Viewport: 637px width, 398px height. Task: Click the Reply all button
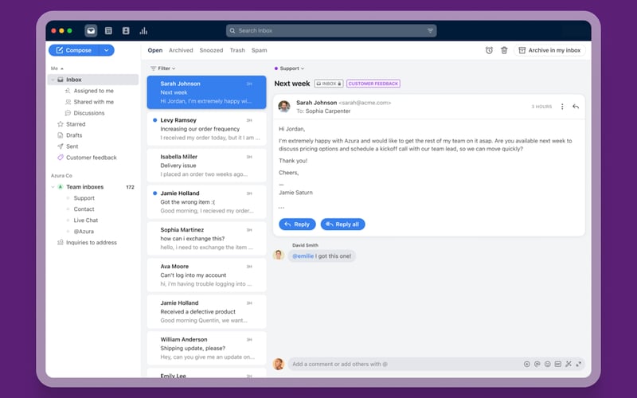(342, 224)
